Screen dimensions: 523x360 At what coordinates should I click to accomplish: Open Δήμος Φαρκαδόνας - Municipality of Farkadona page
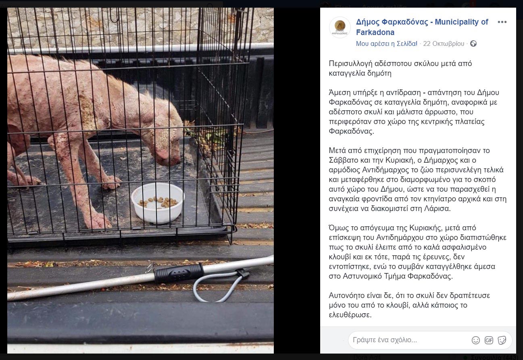[x=422, y=27]
